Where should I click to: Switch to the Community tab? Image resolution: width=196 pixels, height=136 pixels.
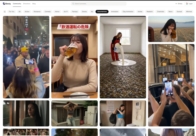click(x=17, y=4)
